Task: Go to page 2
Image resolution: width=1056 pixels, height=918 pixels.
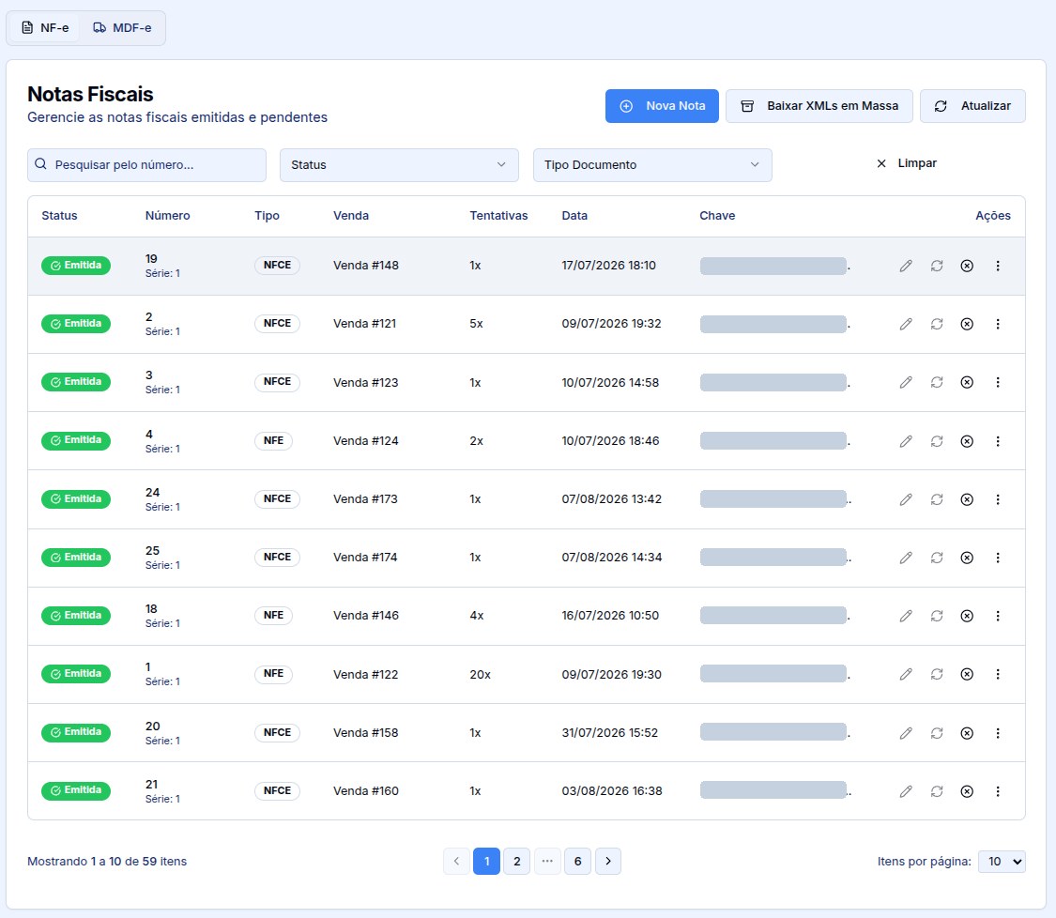Action: (x=516, y=862)
